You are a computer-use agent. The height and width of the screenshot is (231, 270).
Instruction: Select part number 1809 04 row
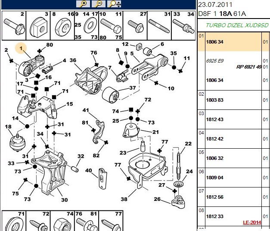point(234,178)
